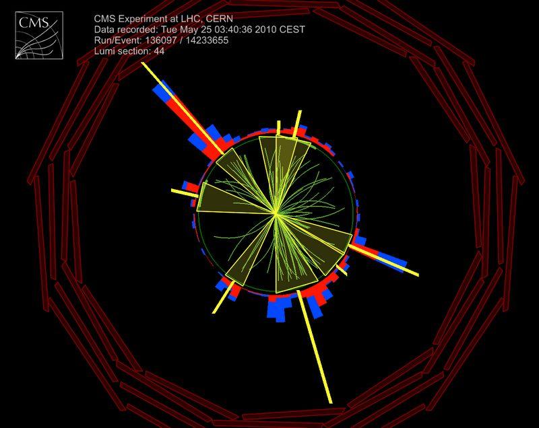Click the "Data recorded: Tue May 25 03:40:36 2010 CEST" line
The image size is (539, 428).
pyautogui.click(x=199, y=30)
